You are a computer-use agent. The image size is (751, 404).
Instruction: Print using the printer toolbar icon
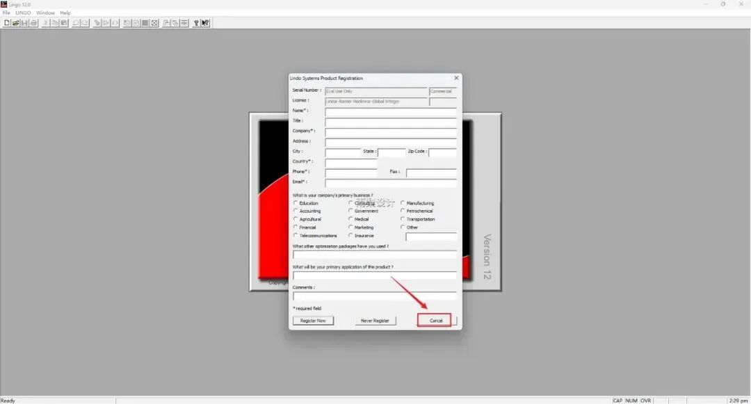[33, 22]
